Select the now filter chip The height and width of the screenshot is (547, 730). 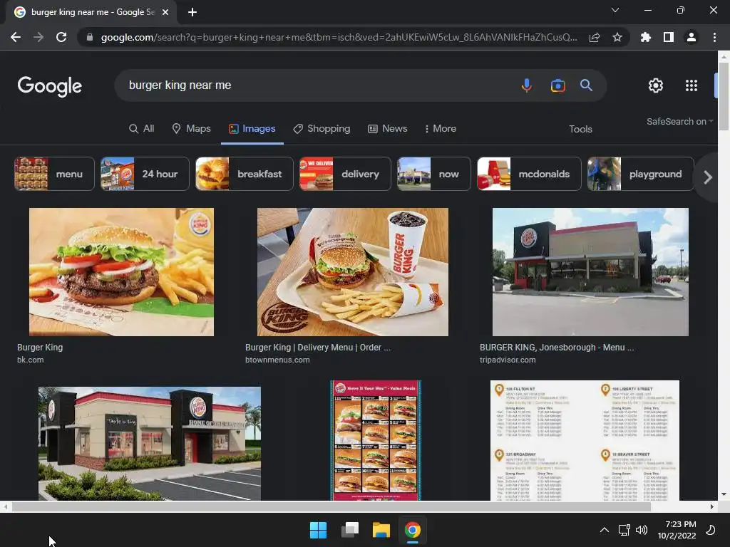tap(434, 174)
